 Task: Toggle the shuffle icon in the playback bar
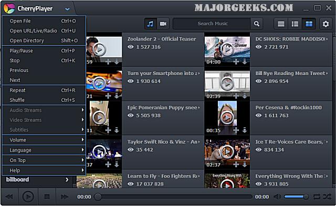click(327, 197)
